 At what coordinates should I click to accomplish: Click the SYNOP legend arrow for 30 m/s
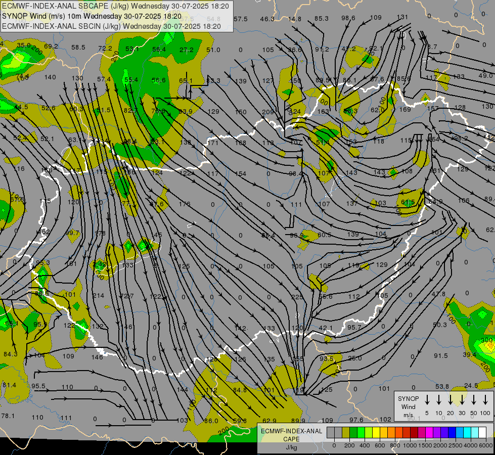pos(462,399)
